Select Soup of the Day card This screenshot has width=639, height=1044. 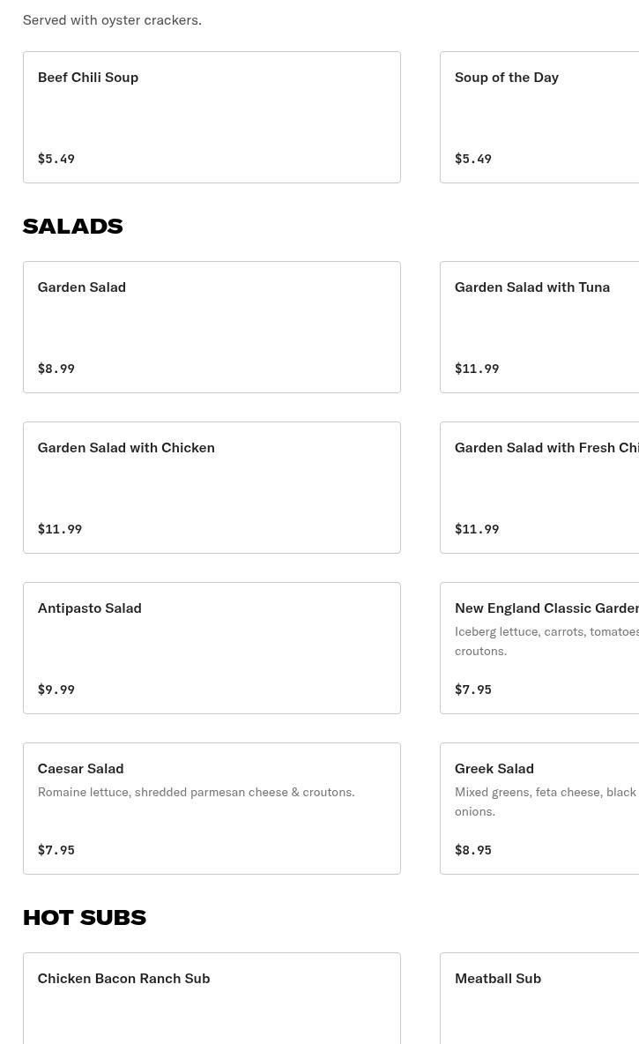[539, 117]
